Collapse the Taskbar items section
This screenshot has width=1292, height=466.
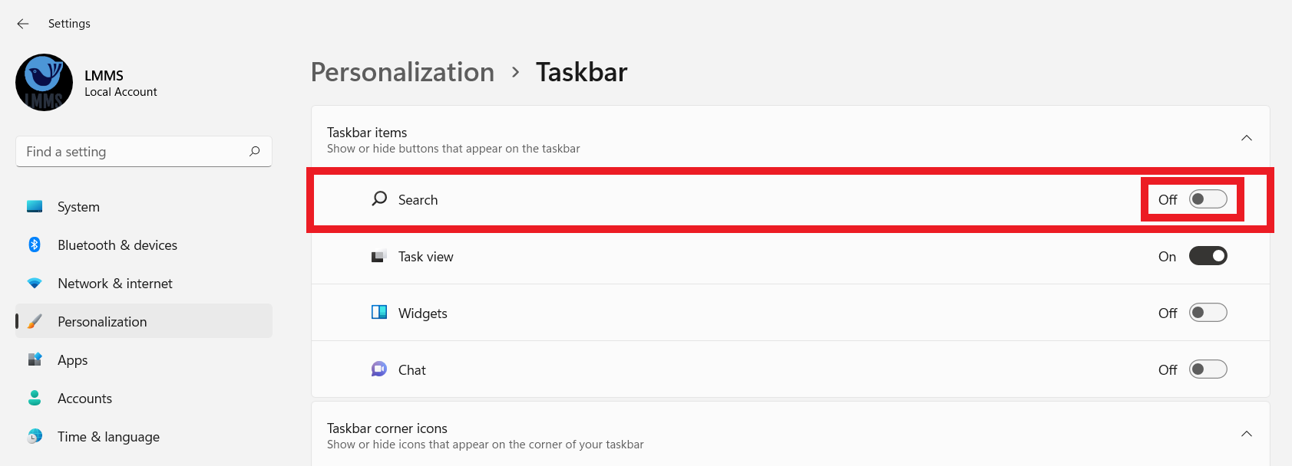click(x=1247, y=136)
